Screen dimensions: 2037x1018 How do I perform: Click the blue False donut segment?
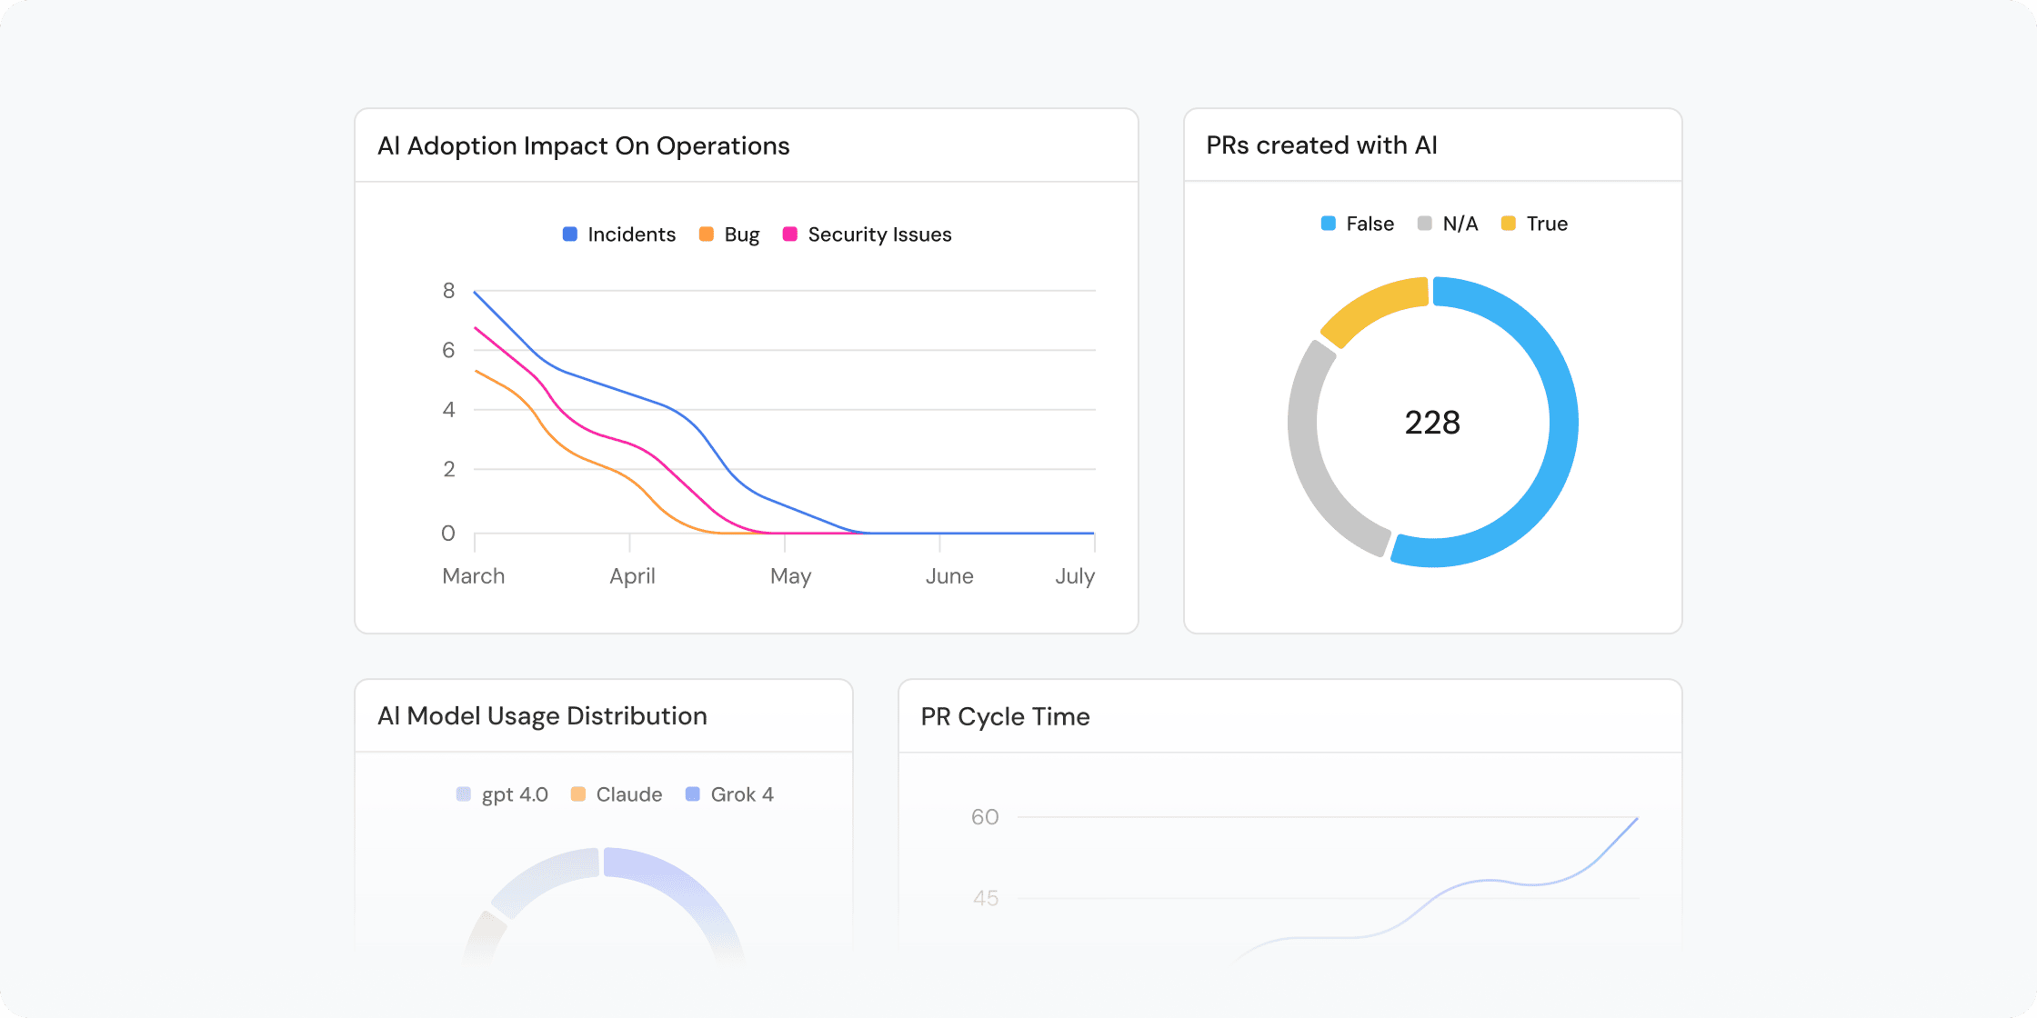1563,423
